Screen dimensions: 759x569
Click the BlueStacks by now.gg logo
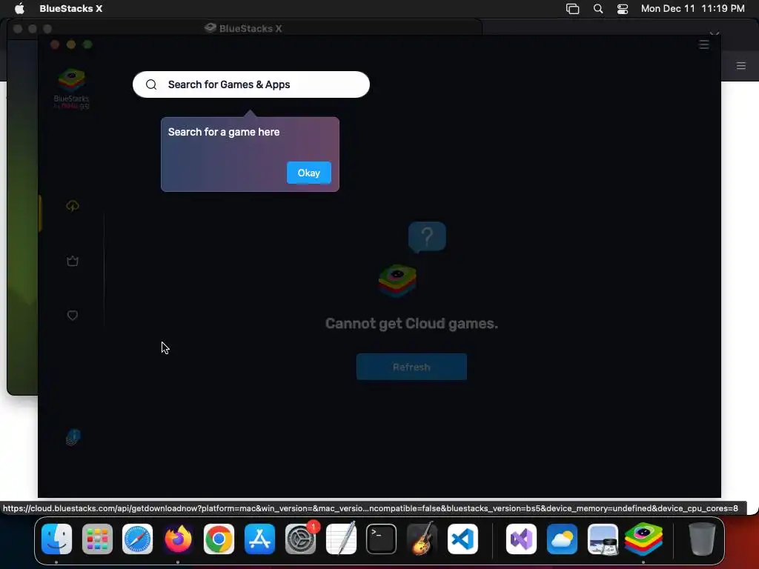pyautogui.click(x=72, y=89)
